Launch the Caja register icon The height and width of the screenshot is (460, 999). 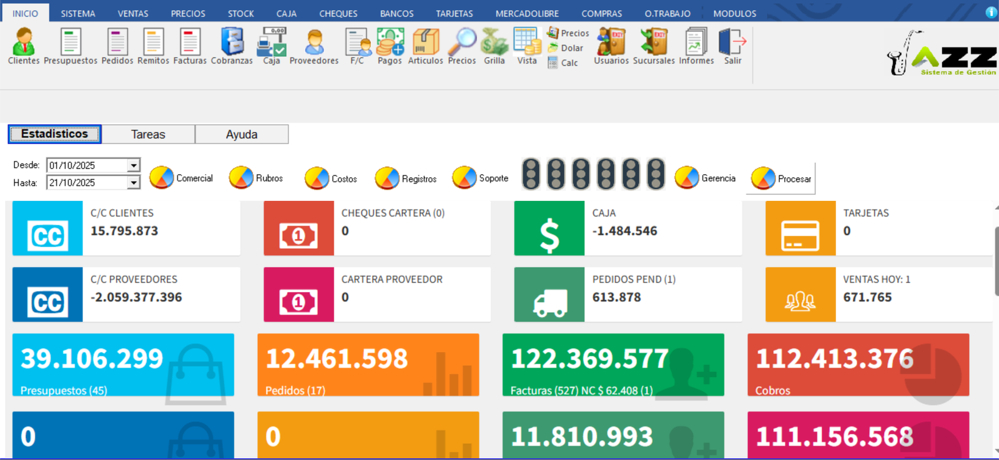tap(272, 46)
